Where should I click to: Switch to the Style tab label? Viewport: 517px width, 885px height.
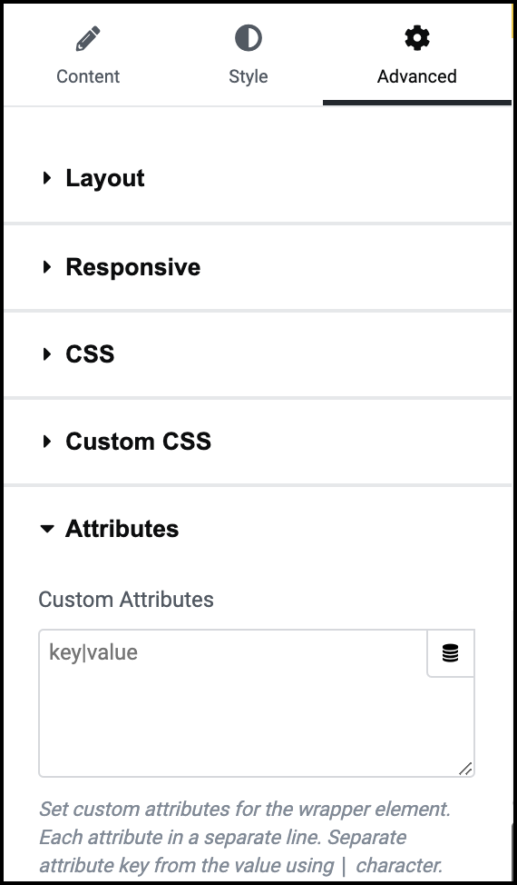[x=249, y=76]
